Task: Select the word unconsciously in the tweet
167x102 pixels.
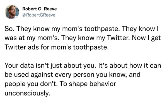Action: [27, 93]
